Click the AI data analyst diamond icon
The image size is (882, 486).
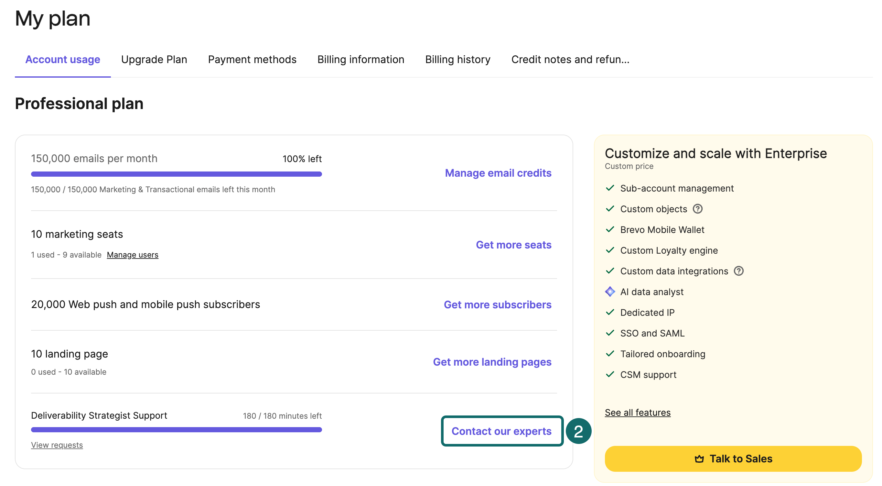tap(609, 291)
